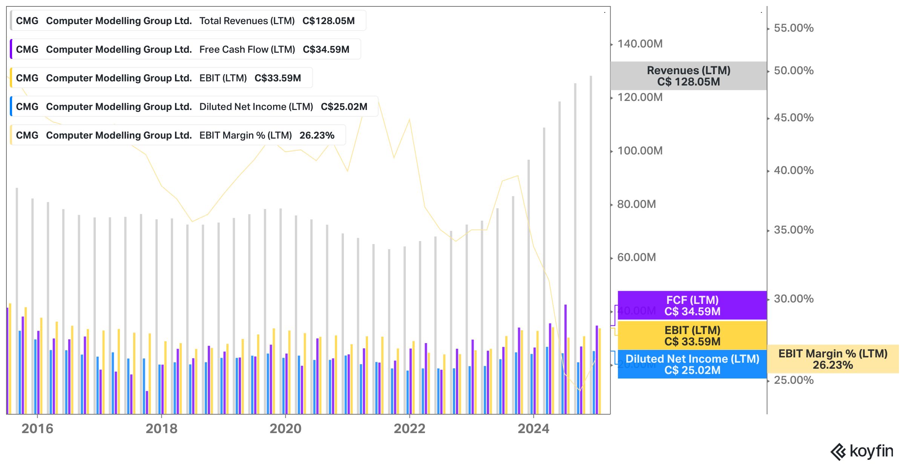Image resolution: width=905 pixels, height=467 pixels.
Task: Click the 40.00% margin axis label
Action: (794, 170)
